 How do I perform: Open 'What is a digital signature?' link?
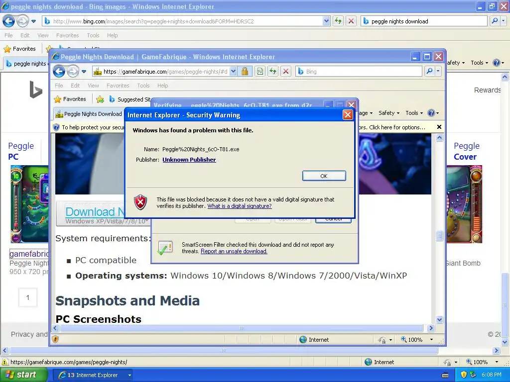tap(240, 206)
